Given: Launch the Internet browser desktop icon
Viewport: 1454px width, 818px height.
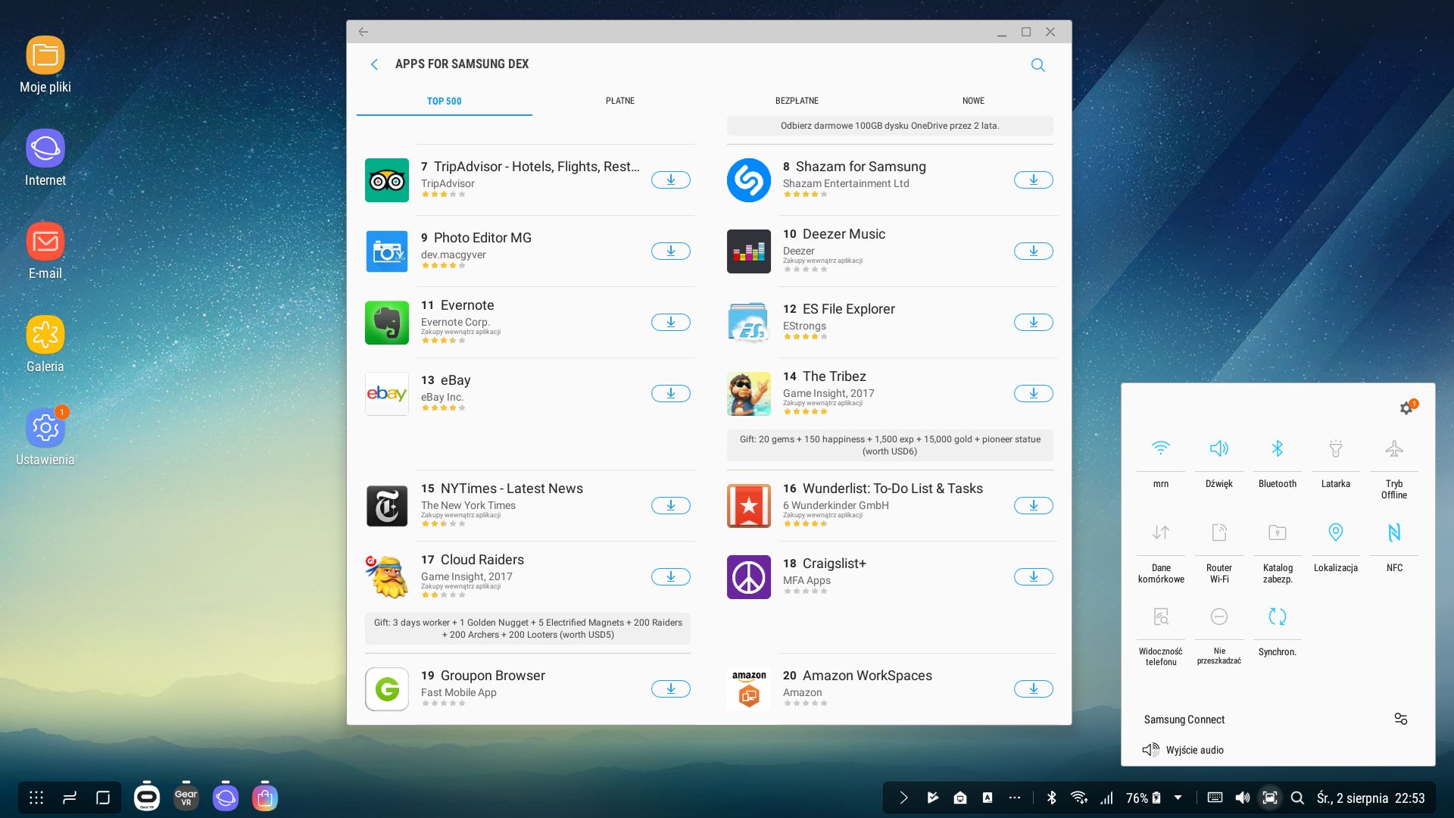Looking at the screenshot, I should click(x=45, y=158).
